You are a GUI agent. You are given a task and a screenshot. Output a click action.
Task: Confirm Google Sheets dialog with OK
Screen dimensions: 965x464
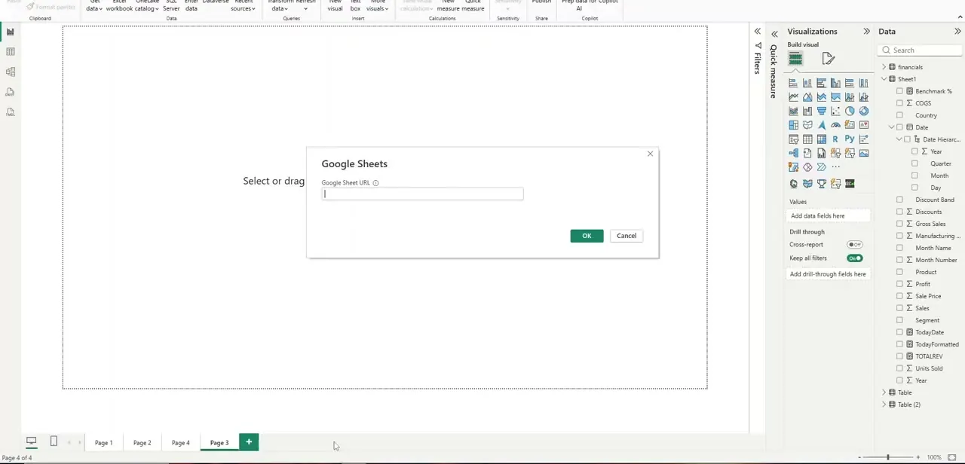point(587,236)
